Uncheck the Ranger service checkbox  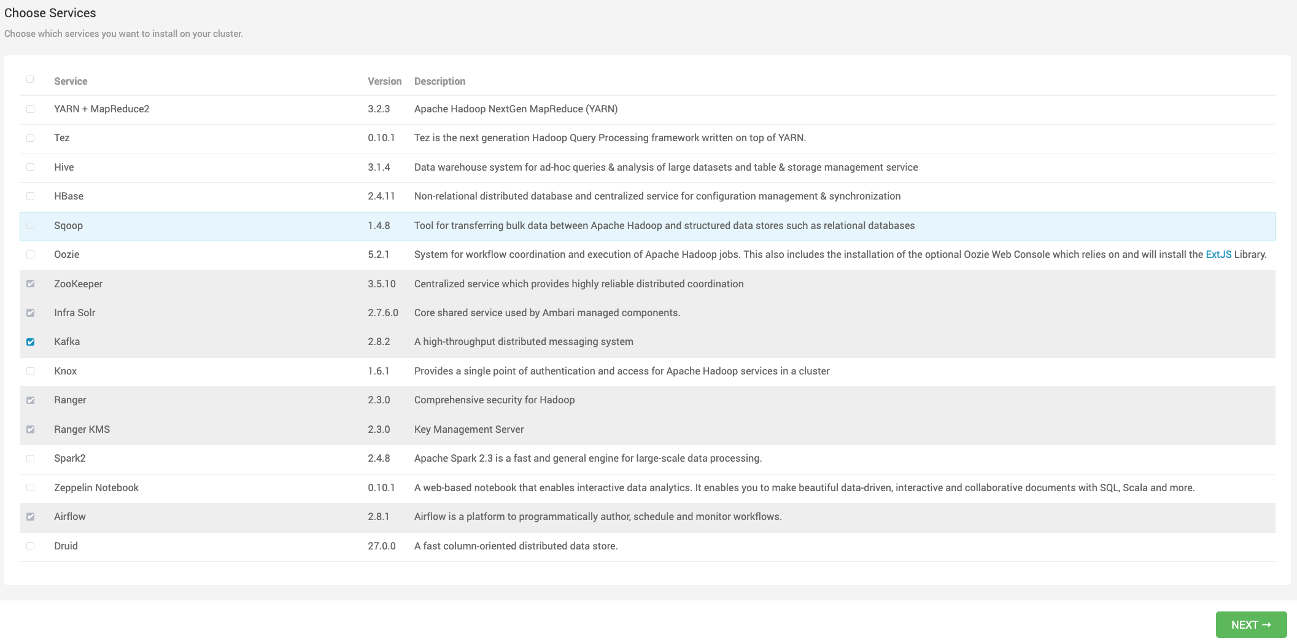coord(30,400)
